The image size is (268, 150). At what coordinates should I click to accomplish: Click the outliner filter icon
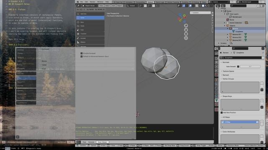coord(259,5)
